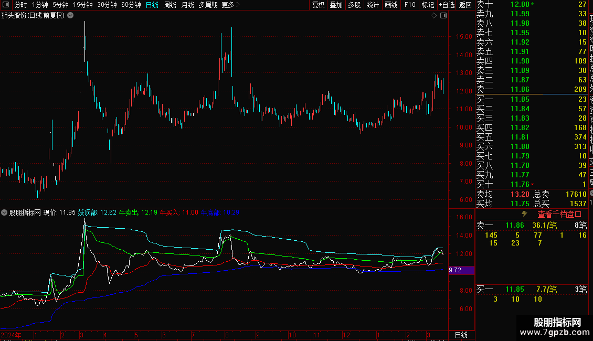Toggle the left sidebar panel icon

pyautogui.click(x=6, y=5)
